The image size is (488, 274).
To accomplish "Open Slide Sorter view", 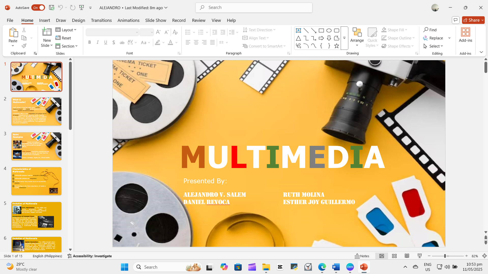I will click(394, 256).
